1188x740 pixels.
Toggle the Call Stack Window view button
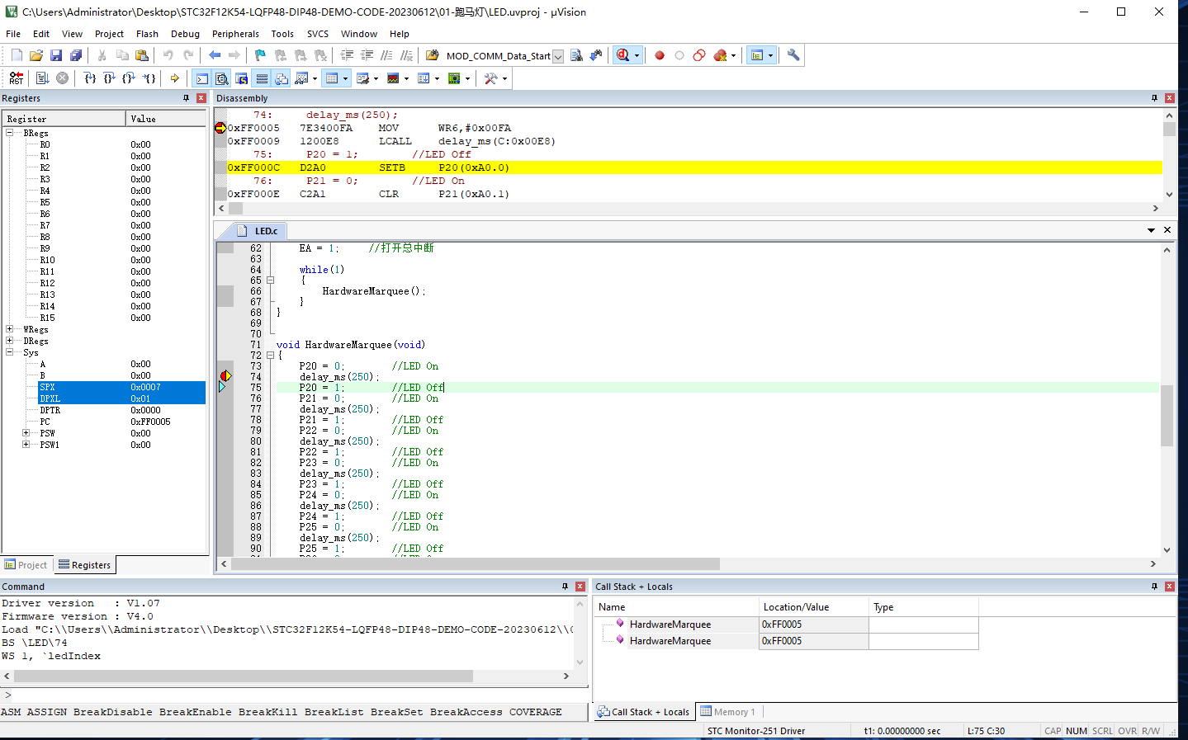coord(282,78)
